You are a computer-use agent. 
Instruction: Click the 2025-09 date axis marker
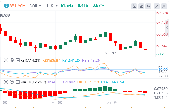click(x=110, y=103)
